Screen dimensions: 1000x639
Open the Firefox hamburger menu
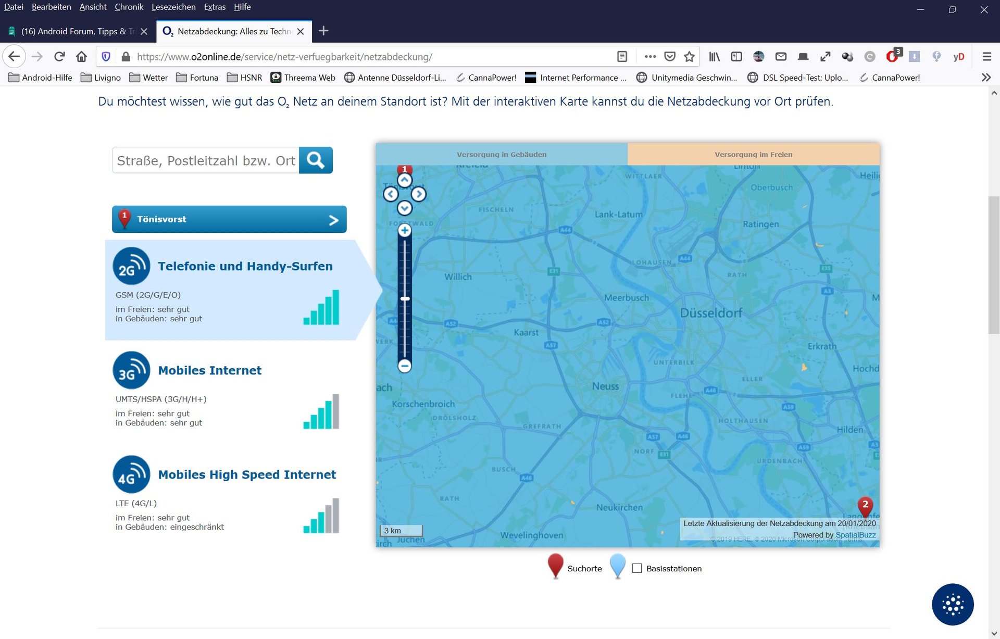click(986, 56)
